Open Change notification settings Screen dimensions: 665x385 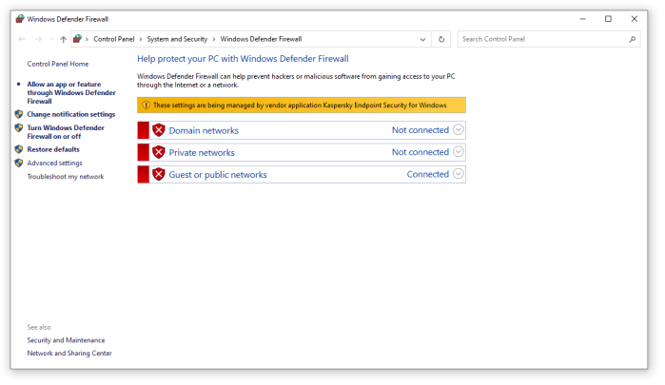point(71,114)
